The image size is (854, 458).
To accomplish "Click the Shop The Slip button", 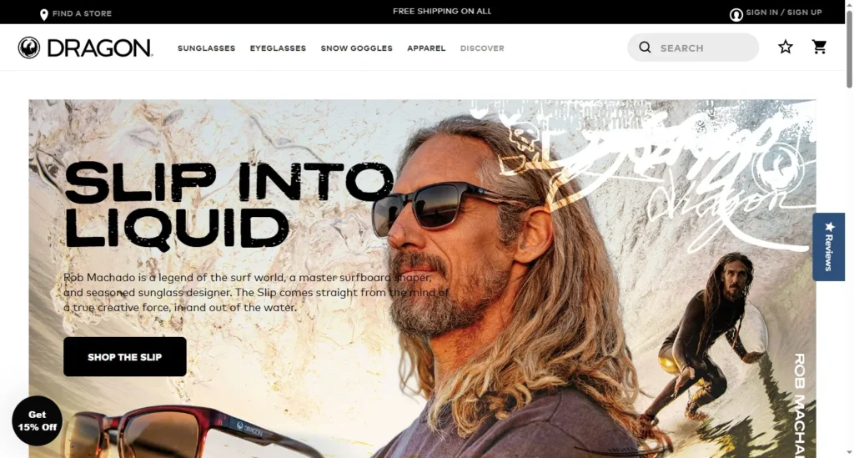I will coord(125,357).
